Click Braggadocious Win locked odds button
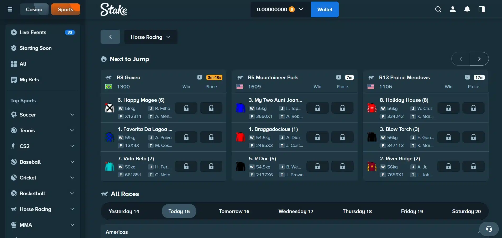This screenshot has height=238, width=502. pos(317,137)
